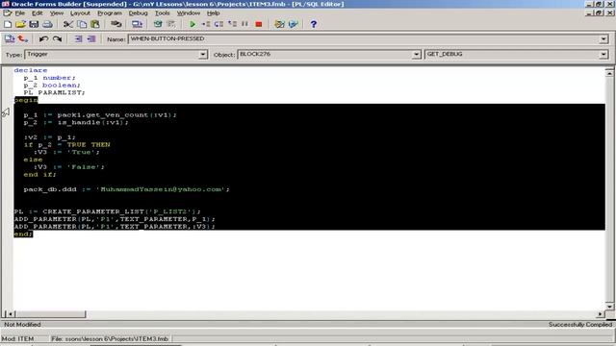Click the Paste clipboard icon
This screenshot has width=616, height=346.
coord(95,24)
